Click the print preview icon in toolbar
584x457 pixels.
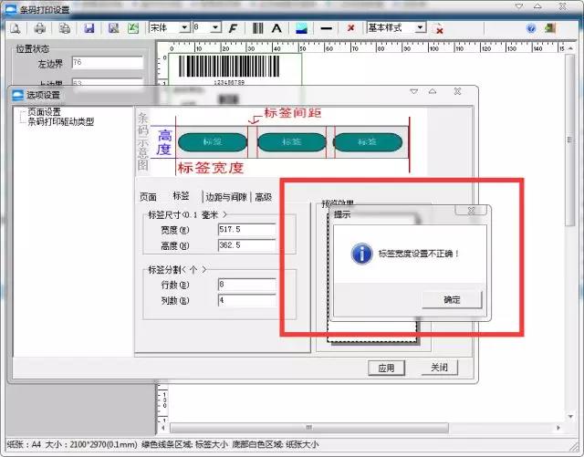16,28
